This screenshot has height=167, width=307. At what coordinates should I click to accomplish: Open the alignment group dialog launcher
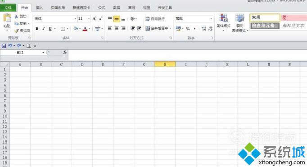coord(171,38)
